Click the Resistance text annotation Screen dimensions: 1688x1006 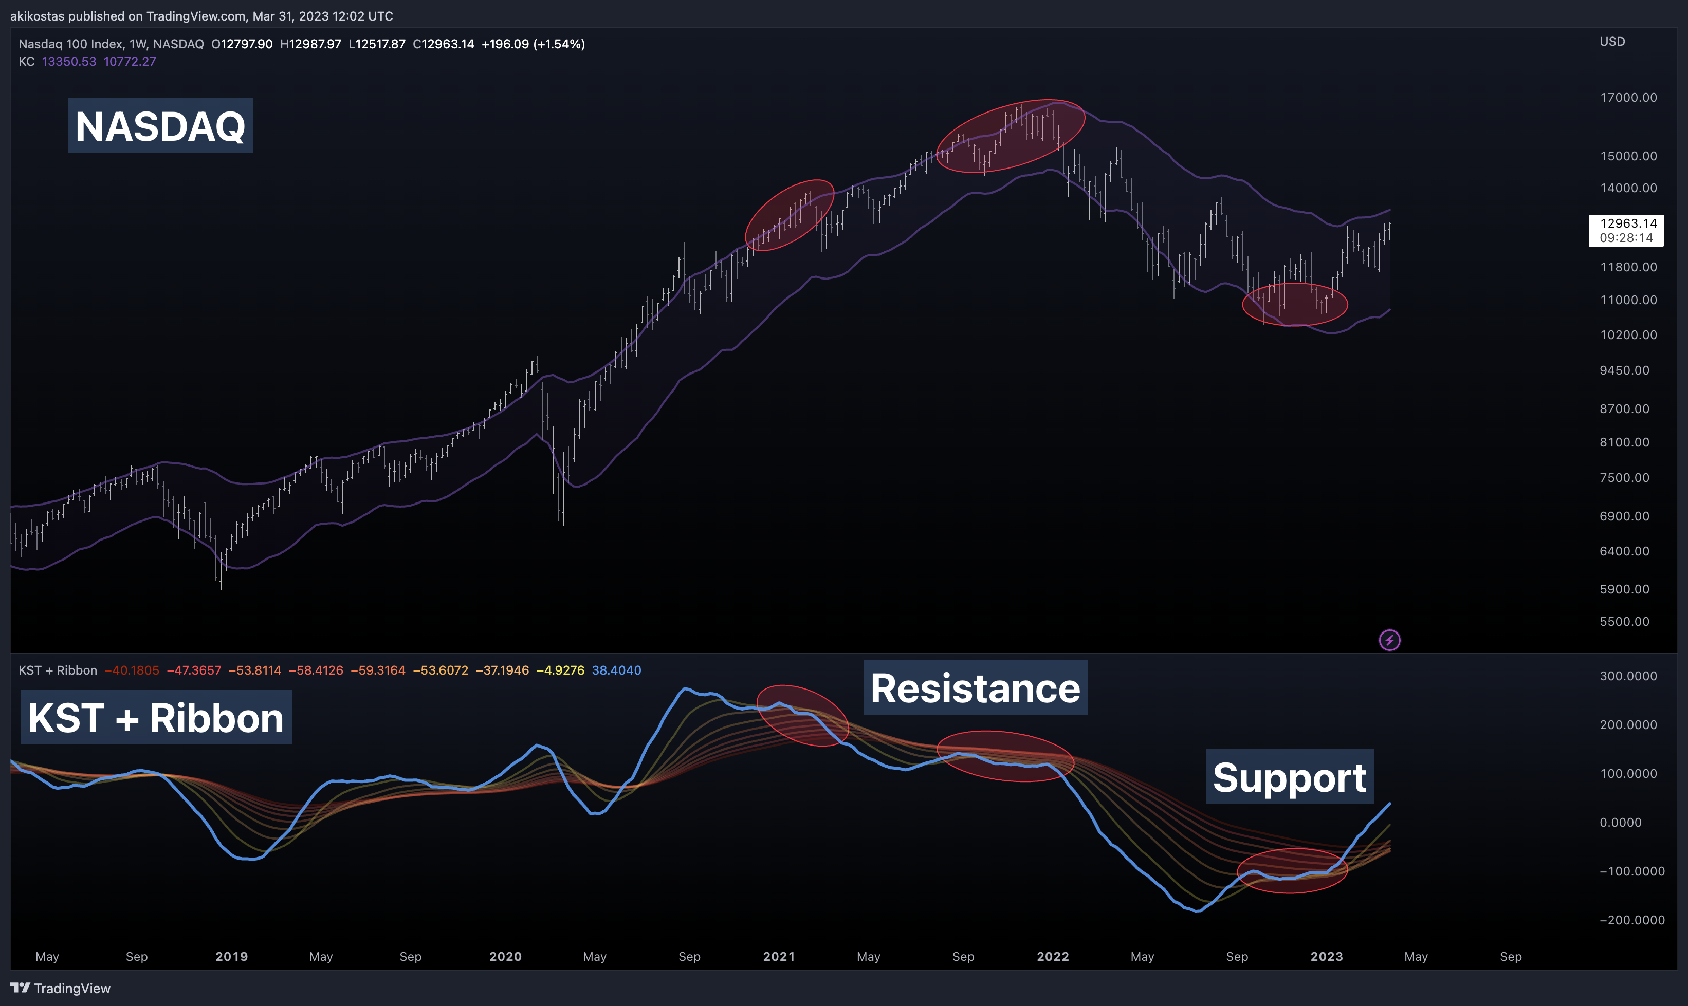(975, 687)
